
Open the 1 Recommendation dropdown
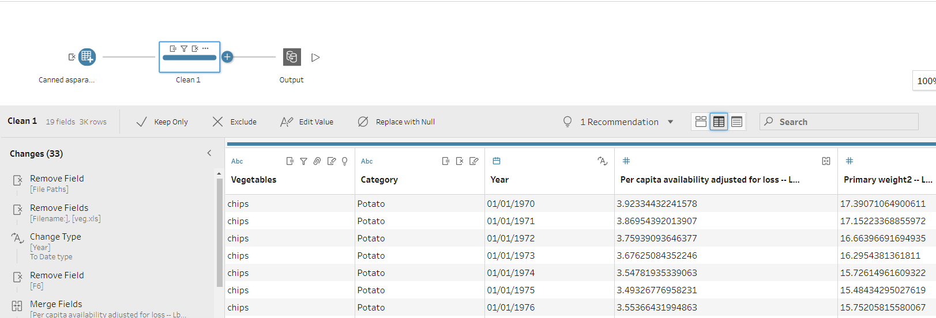tap(670, 122)
